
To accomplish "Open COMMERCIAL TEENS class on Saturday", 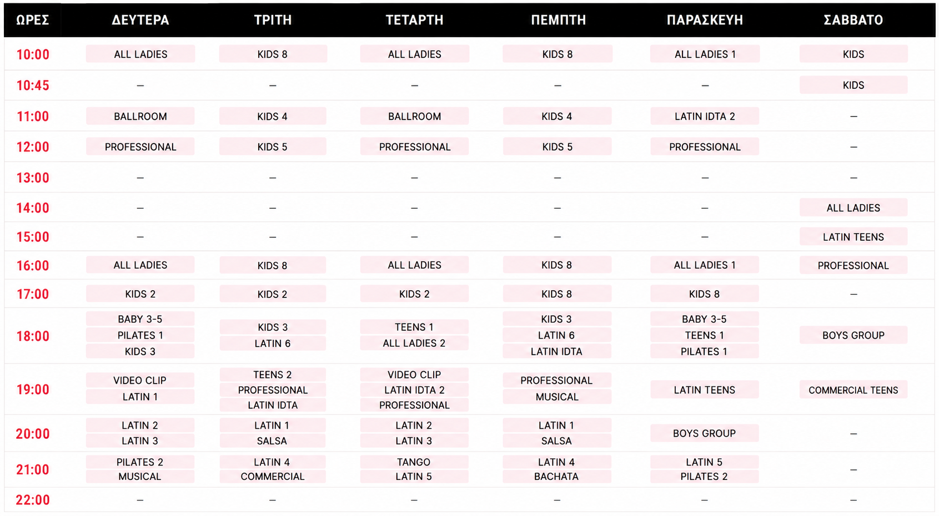I will [x=853, y=389].
